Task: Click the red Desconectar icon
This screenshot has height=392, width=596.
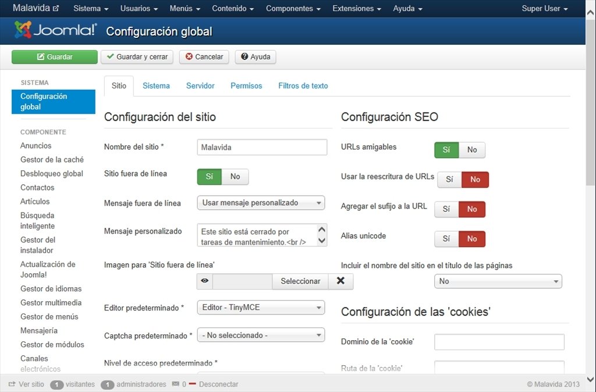Action: [x=192, y=384]
